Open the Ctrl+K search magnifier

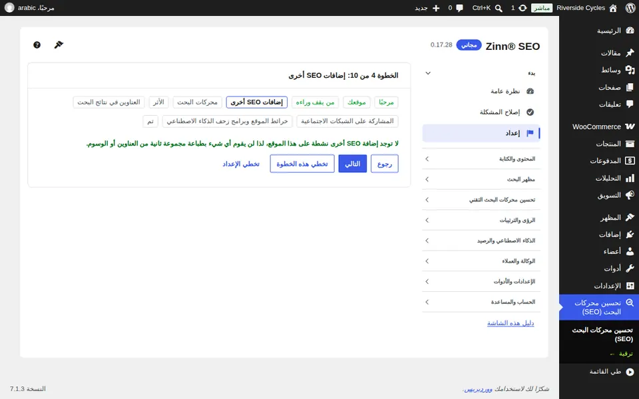pyautogui.click(x=499, y=8)
